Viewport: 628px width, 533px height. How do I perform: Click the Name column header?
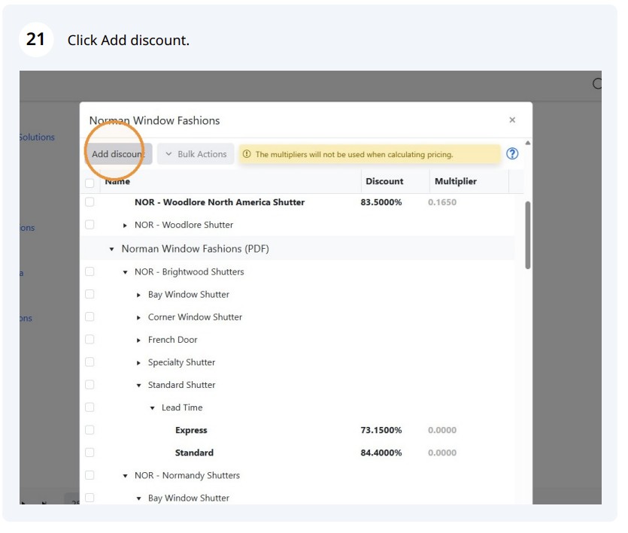[118, 182]
